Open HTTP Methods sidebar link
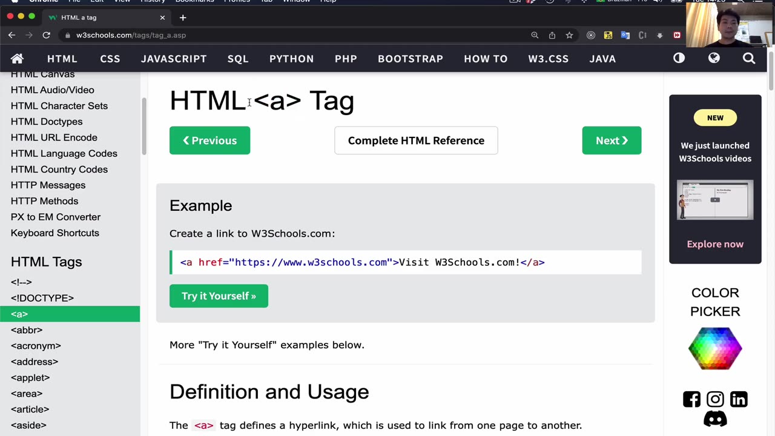Image resolution: width=775 pixels, height=436 pixels. 44,201
